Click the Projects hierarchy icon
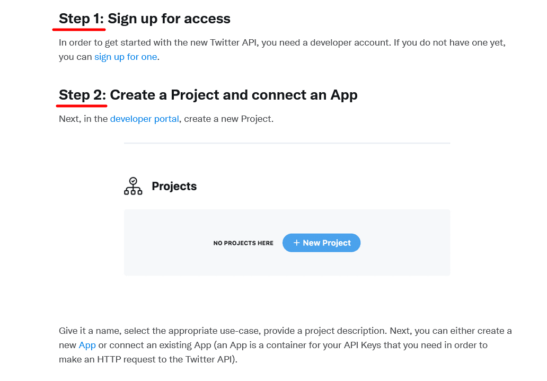 [133, 186]
